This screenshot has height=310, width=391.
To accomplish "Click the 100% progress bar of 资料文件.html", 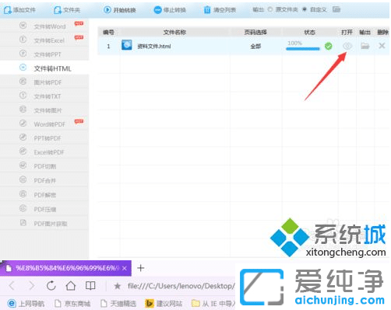I will pyautogui.click(x=303, y=48).
